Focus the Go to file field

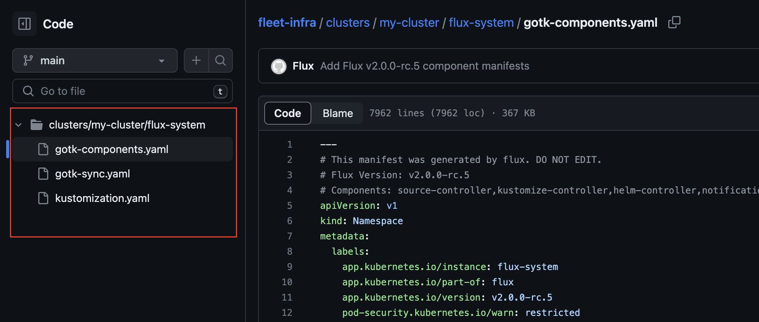123,91
